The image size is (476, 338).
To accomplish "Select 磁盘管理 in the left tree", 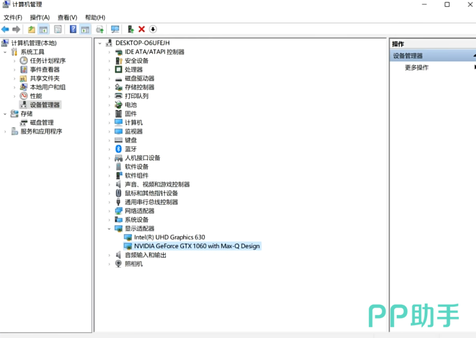I will 42,123.
